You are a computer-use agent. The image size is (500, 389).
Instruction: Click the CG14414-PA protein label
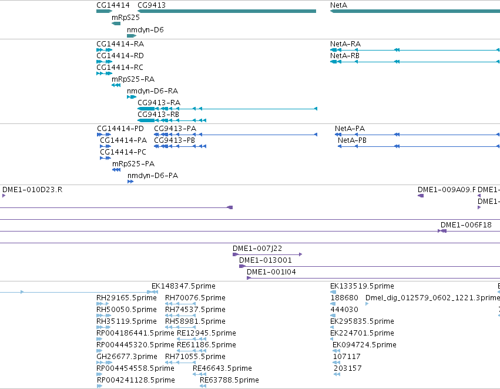point(123,140)
